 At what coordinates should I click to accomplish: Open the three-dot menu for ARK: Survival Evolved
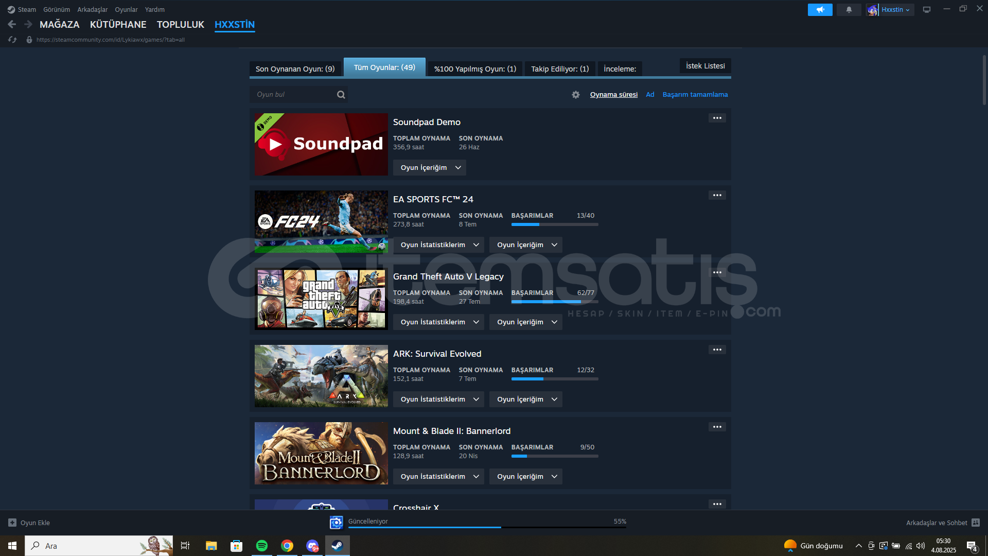coord(717,350)
